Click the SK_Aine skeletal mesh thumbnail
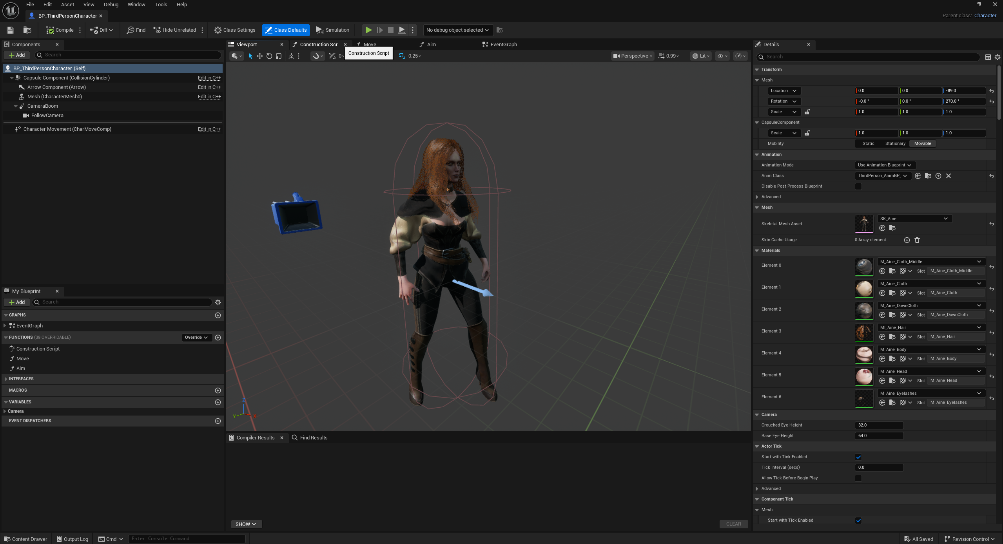Screen dimensions: 1003x544 coord(864,224)
